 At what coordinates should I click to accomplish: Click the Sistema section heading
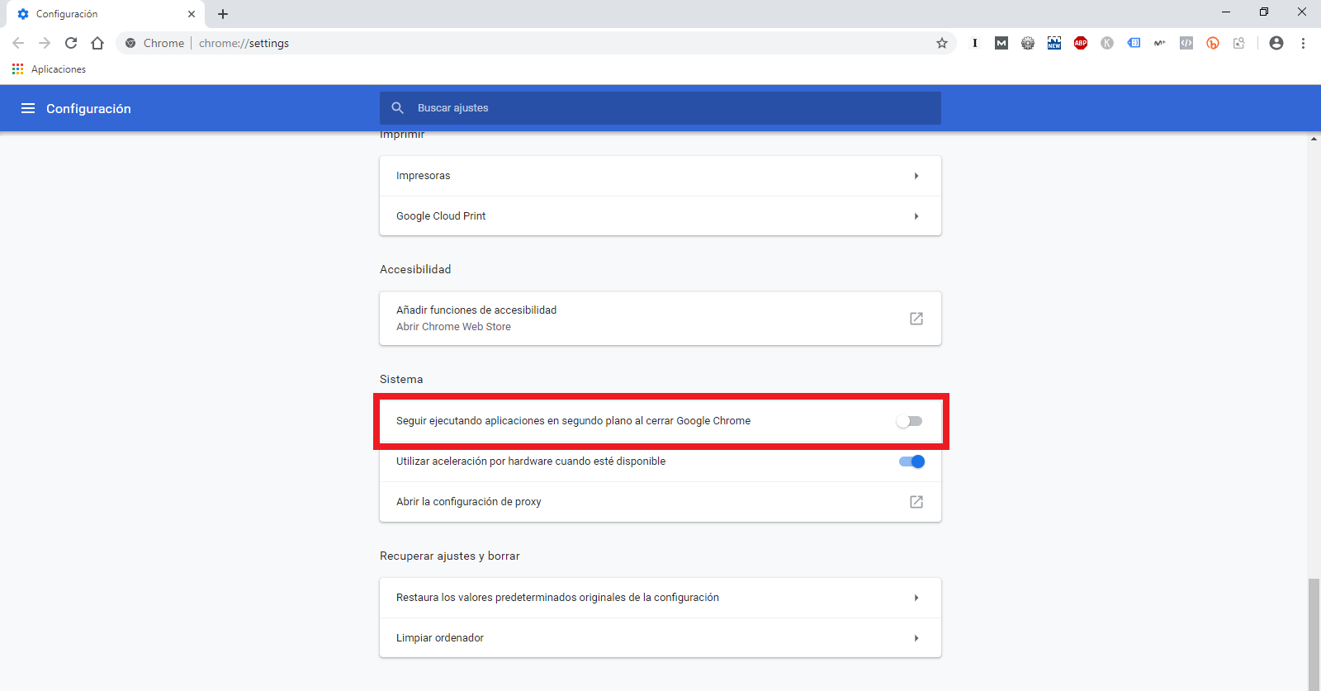point(401,379)
